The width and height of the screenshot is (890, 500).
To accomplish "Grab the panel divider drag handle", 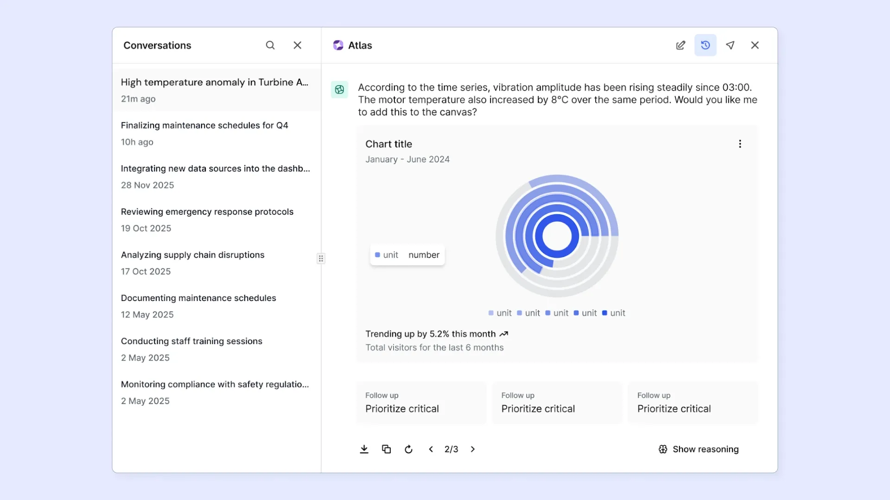I will [321, 258].
